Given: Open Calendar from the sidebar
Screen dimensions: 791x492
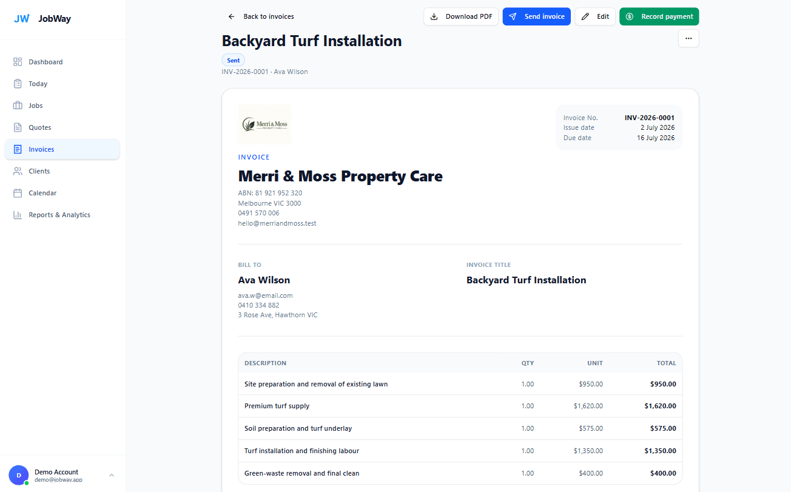Looking at the screenshot, I should tap(62, 193).
